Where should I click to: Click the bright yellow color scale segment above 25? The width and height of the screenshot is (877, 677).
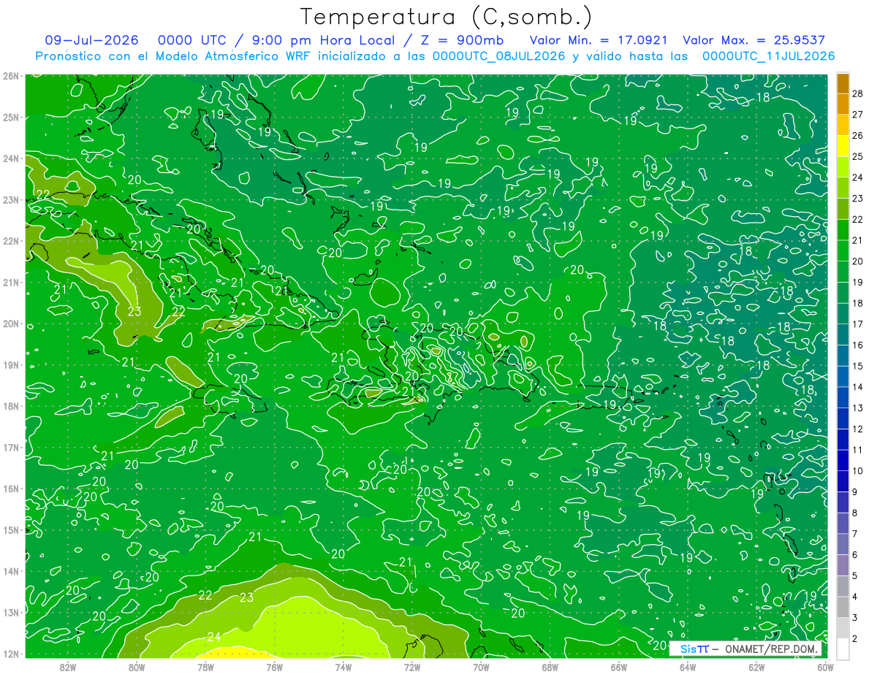coord(843,146)
